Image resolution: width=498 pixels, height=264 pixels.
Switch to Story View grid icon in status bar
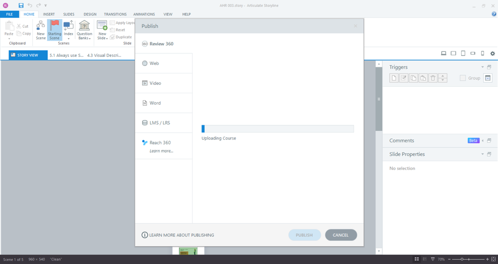(417, 259)
